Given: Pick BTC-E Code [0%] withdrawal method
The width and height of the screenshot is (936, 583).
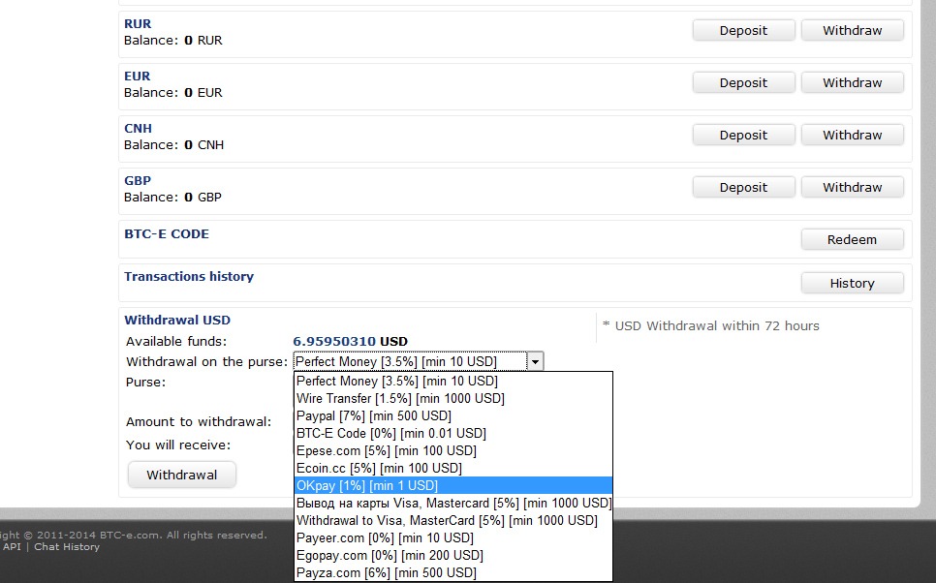Looking at the screenshot, I should (453, 433).
